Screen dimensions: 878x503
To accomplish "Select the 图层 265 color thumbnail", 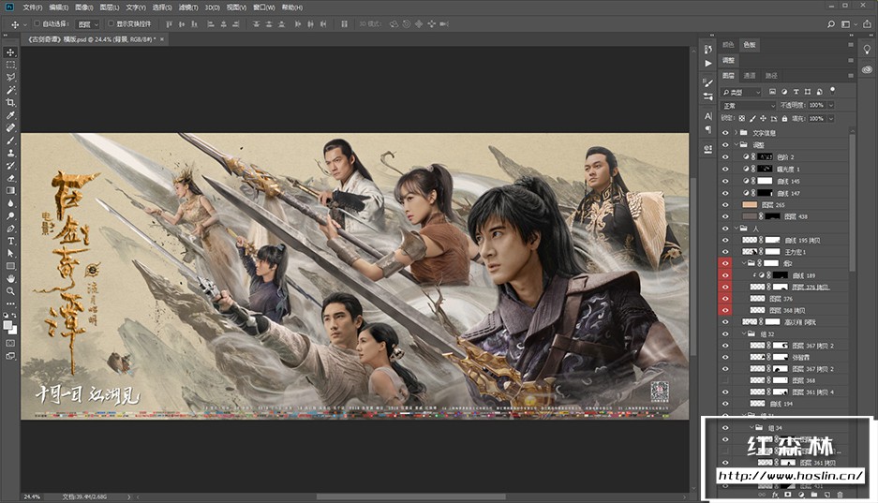I will 750,205.
